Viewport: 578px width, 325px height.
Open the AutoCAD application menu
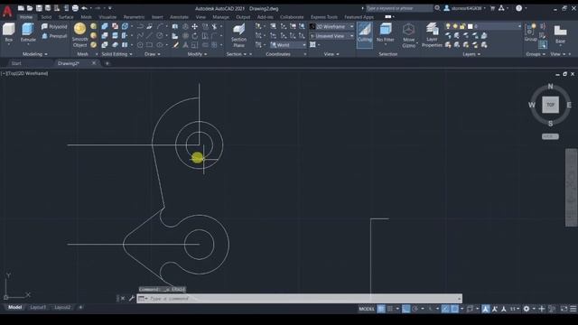[7, 11]
